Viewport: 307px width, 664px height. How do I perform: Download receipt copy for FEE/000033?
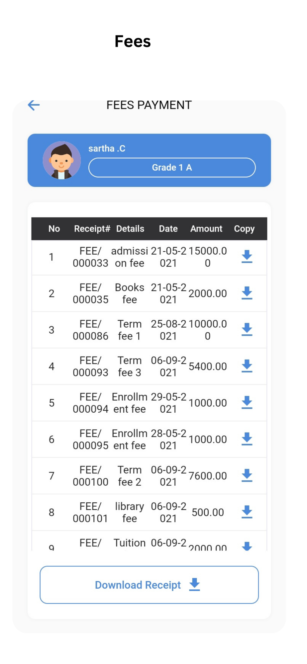point(247,257)
